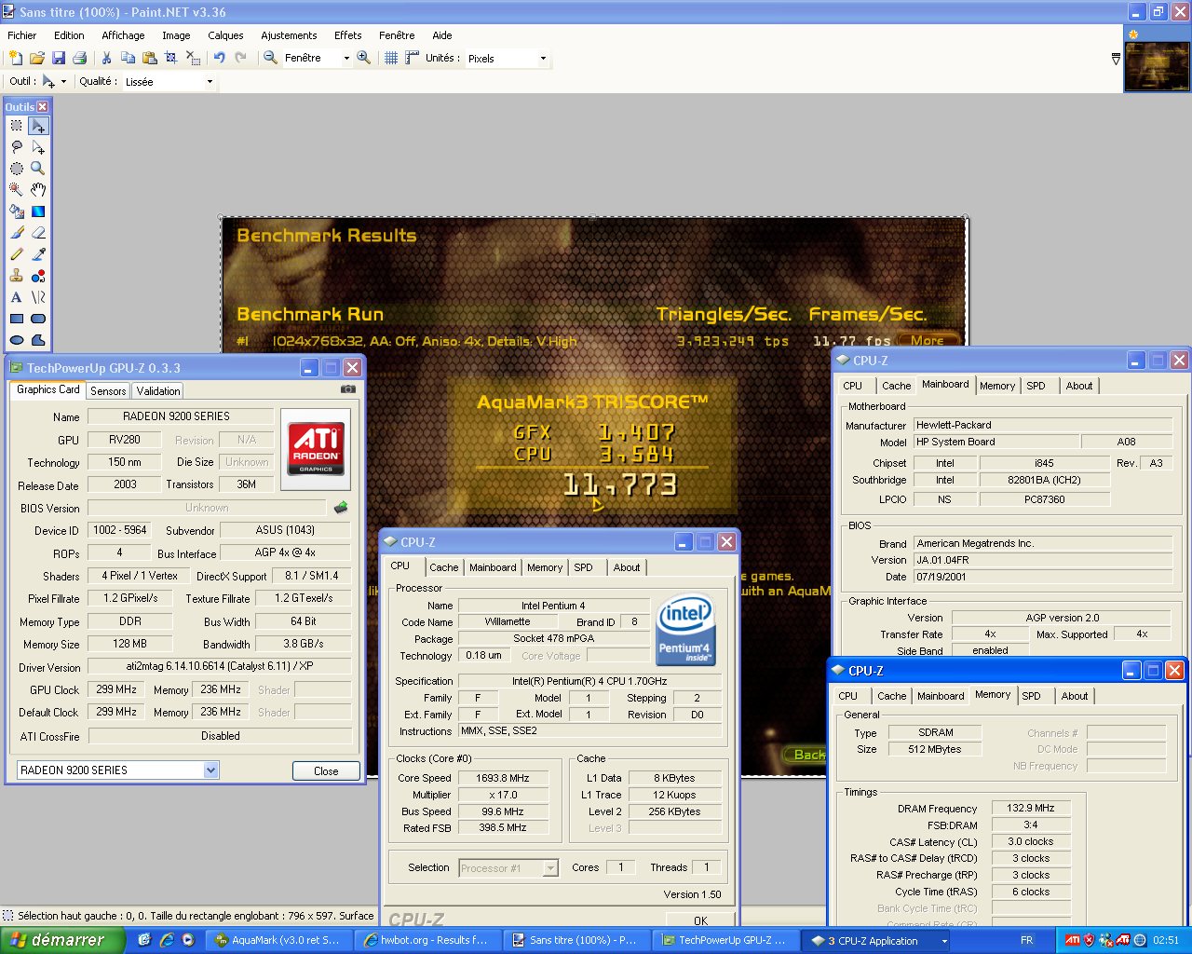This screenshot has width=1192, height=954.
Task: Select the Paintbrush tool
Action: pyautogui.click(x=17, y=233)
